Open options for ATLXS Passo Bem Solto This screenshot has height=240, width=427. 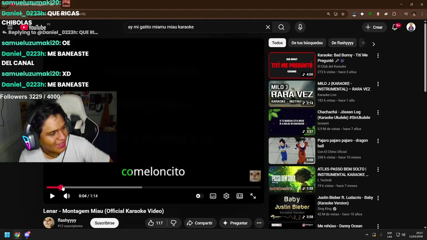[x=378, y=170]
